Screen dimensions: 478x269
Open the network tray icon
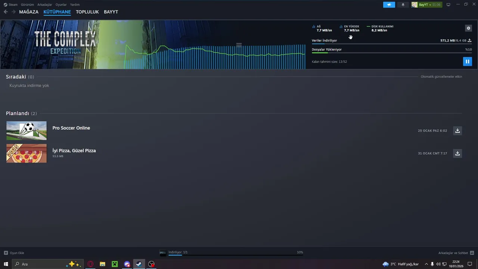pos(444,264)
